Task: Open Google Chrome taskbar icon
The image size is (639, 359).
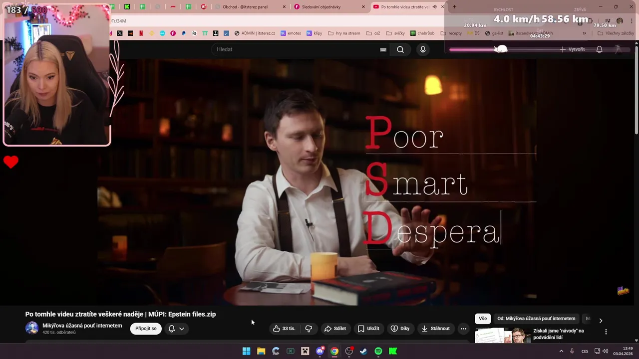Action: click(x=334, y=351)
